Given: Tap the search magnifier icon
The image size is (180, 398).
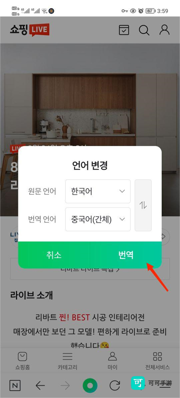Looking at the screenshot, I should coord(144,30).
